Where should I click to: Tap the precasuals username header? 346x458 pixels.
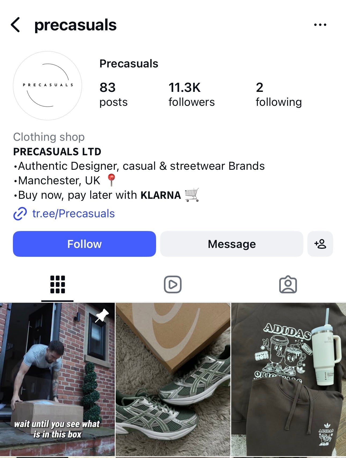tap(75, 25)
